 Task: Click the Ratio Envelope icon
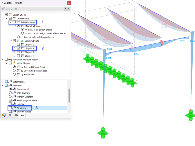pos(18,22)
